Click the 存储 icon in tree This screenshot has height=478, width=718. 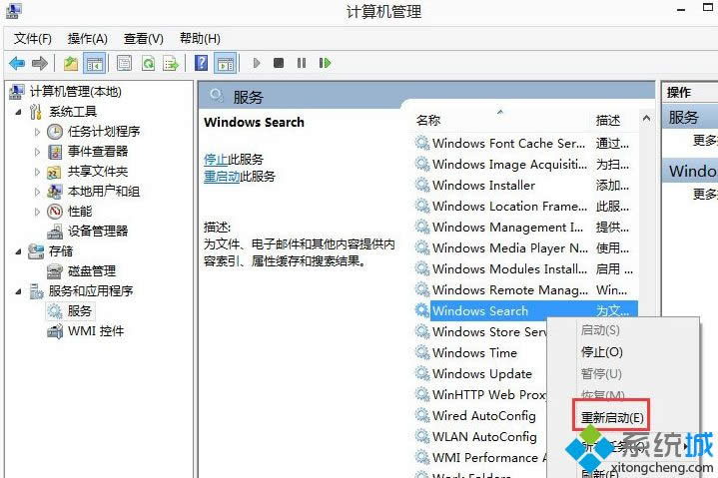(x=36, y=251)
